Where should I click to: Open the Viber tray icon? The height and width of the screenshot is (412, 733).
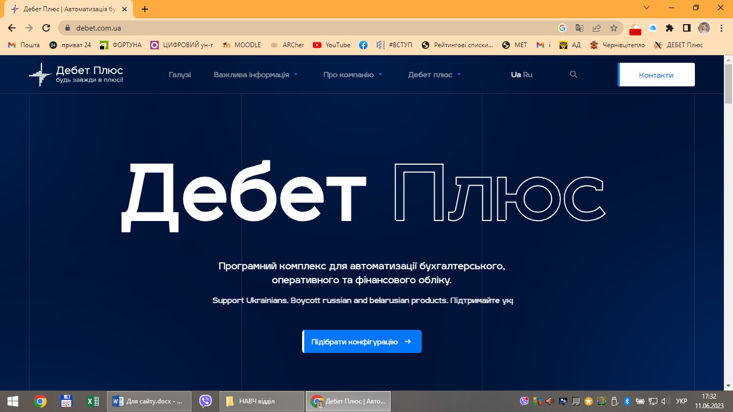tap(524, 401)
